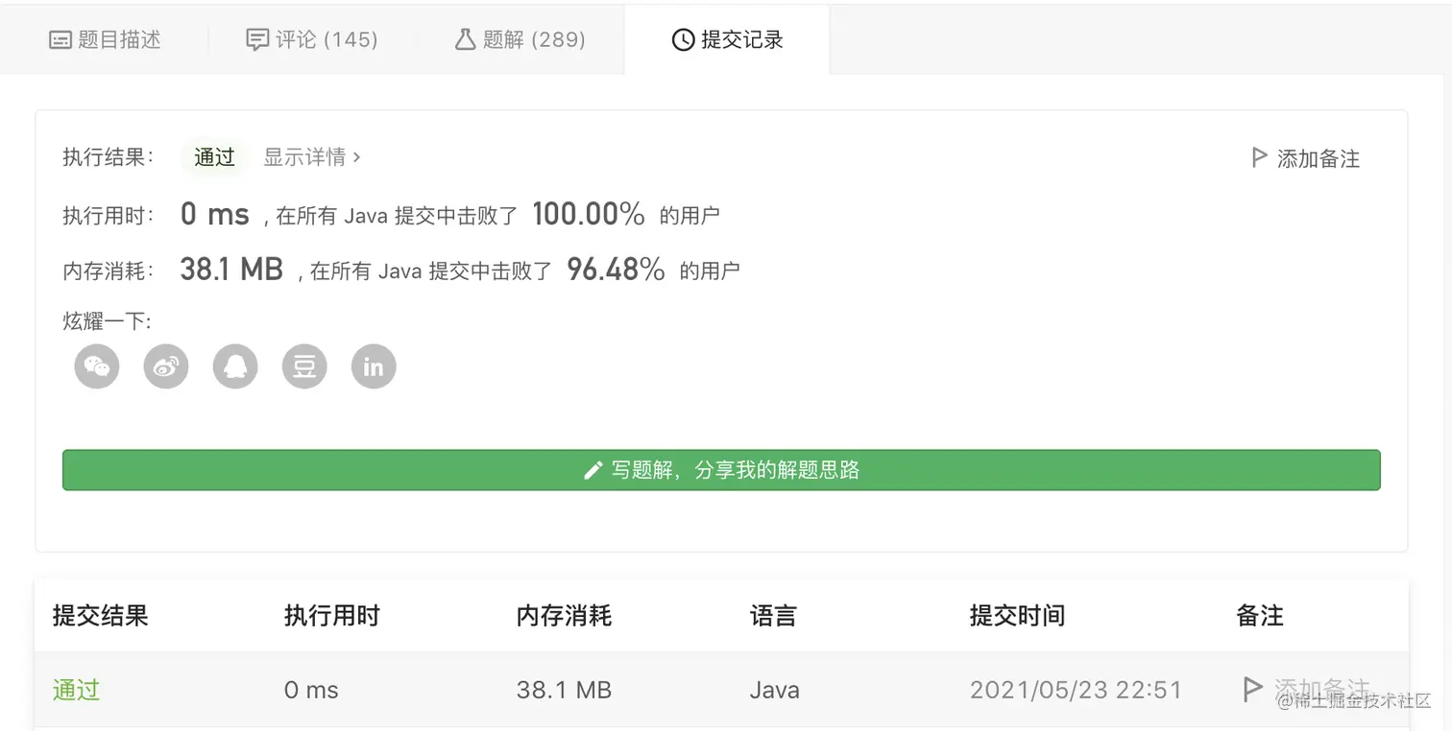Add note in the 2021/05/23 submission row
The image size is (1452, 731).
coord(1305,689)
